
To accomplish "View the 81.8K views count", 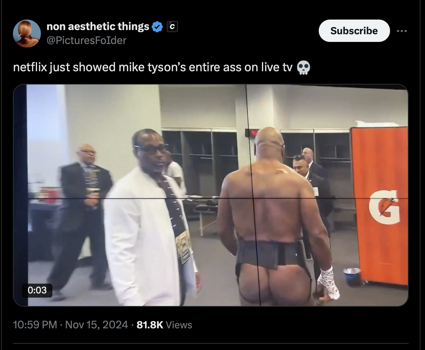I will (x=150, y=325).
